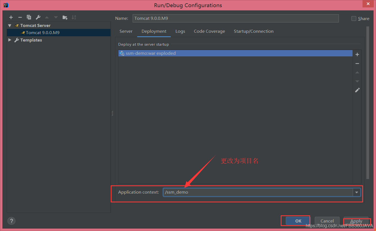The image size is (376, 231).
Task: Go to Code Coverage tab
Action: [209, 31]
